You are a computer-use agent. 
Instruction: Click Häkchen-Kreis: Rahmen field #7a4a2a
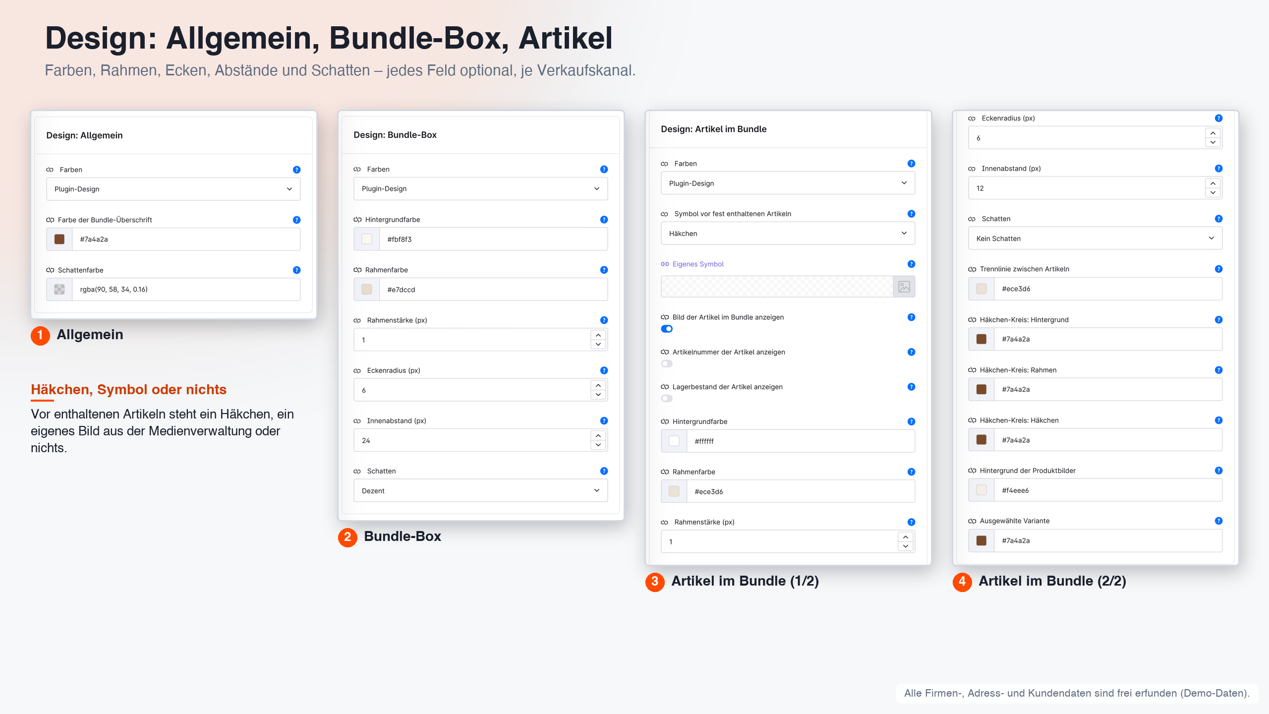tap(1108, 389)
